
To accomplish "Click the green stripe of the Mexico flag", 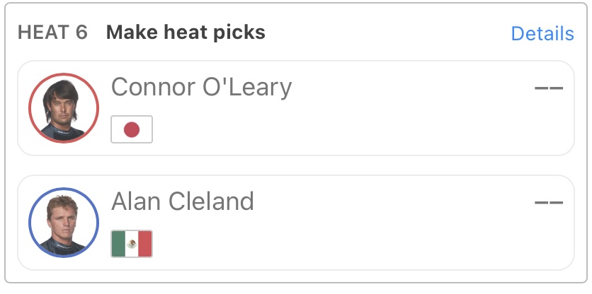I will tap(118, 244).
